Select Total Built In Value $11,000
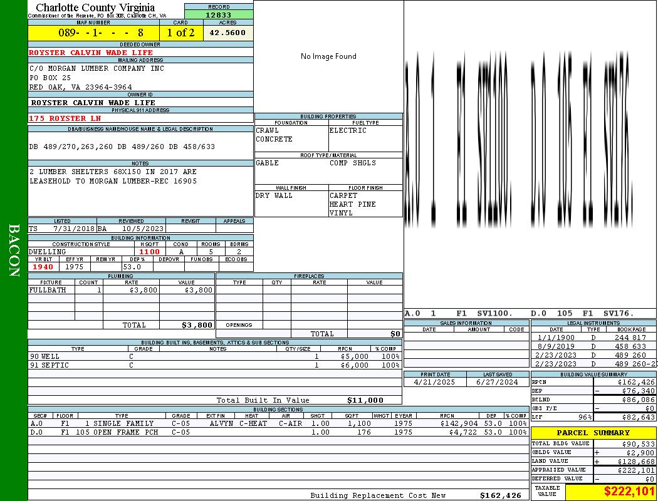The width and height of the screenshot is (658, 501). pyautogui.click(x=365, y=400)
